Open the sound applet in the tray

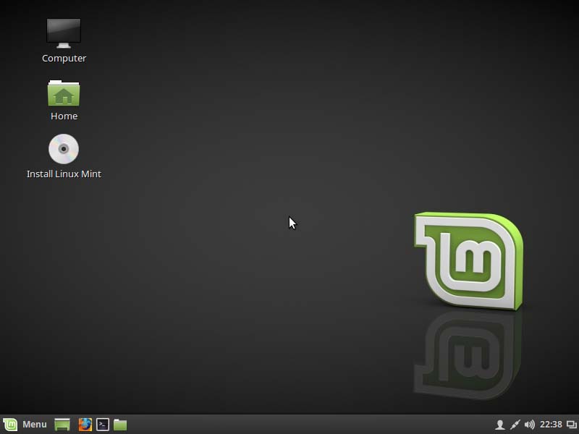click(530, 425)
